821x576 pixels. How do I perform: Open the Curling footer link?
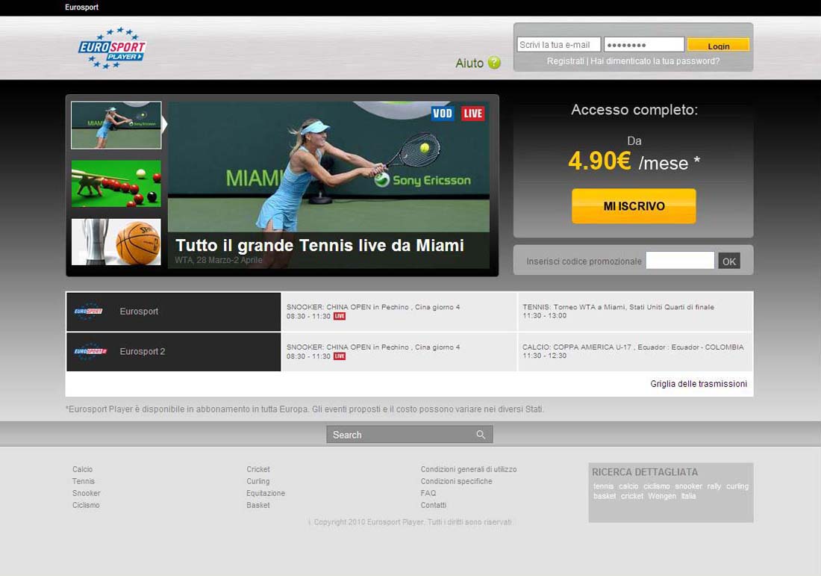(258, 481)
